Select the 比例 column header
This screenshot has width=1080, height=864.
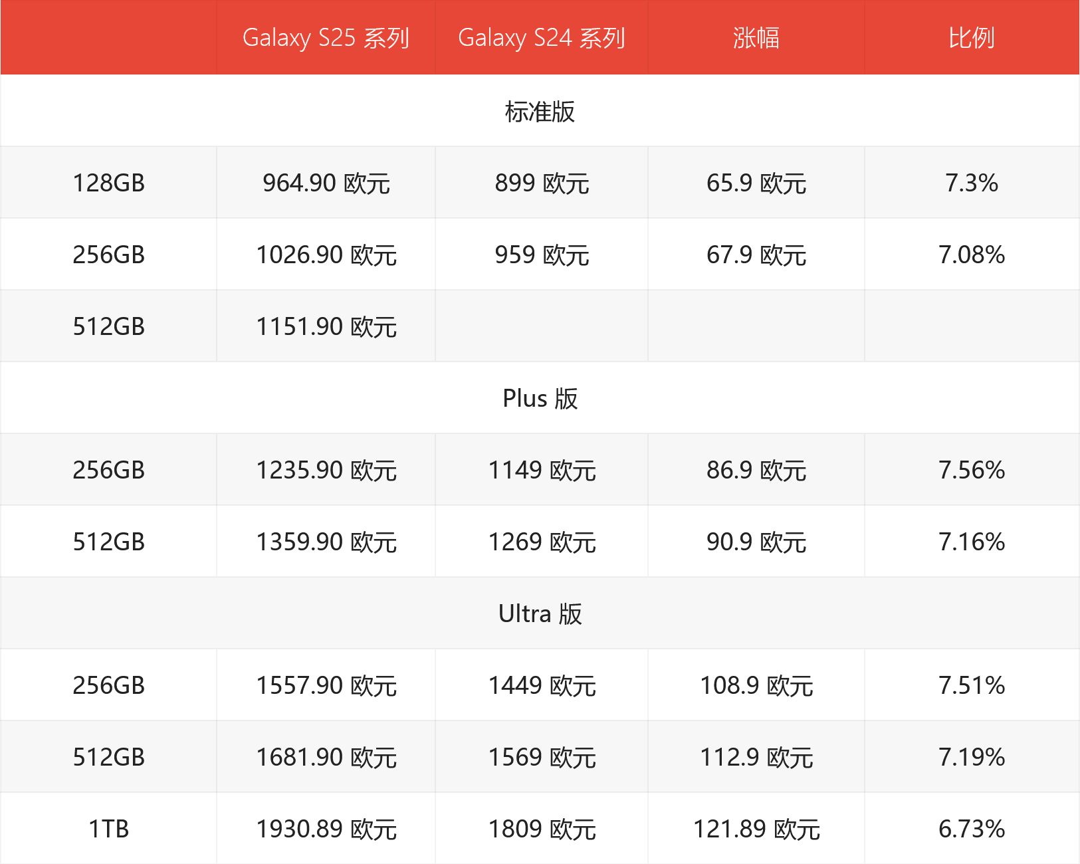click(x=972, y=38)
